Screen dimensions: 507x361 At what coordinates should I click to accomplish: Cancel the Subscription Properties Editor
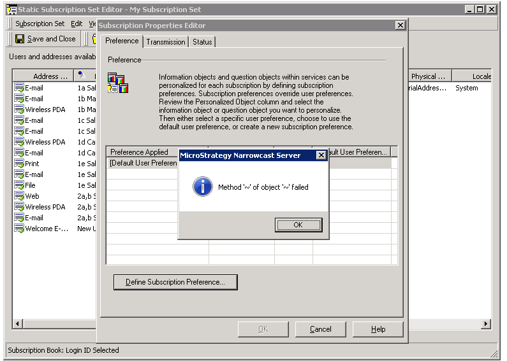[320, 329]
